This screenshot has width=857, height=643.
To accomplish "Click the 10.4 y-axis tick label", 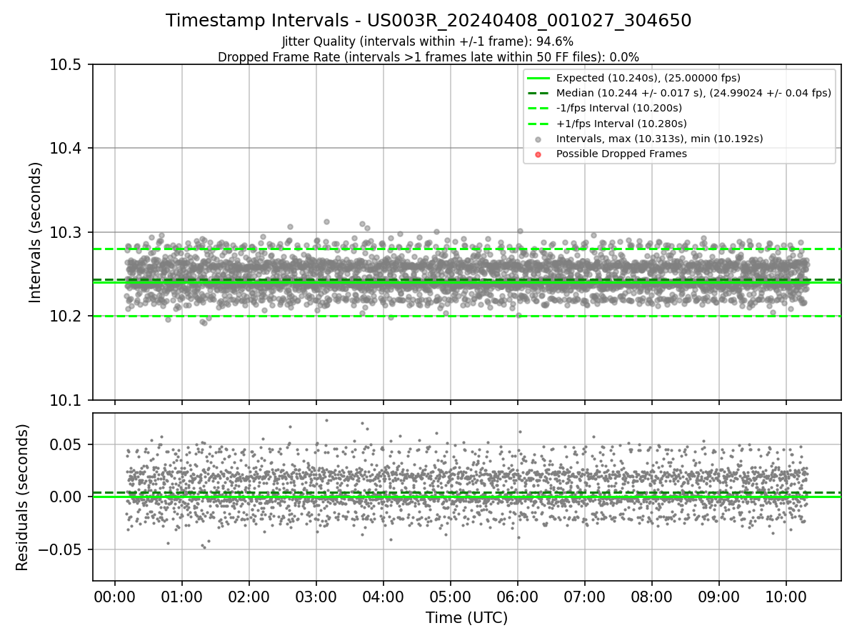I will coord(67,149).
